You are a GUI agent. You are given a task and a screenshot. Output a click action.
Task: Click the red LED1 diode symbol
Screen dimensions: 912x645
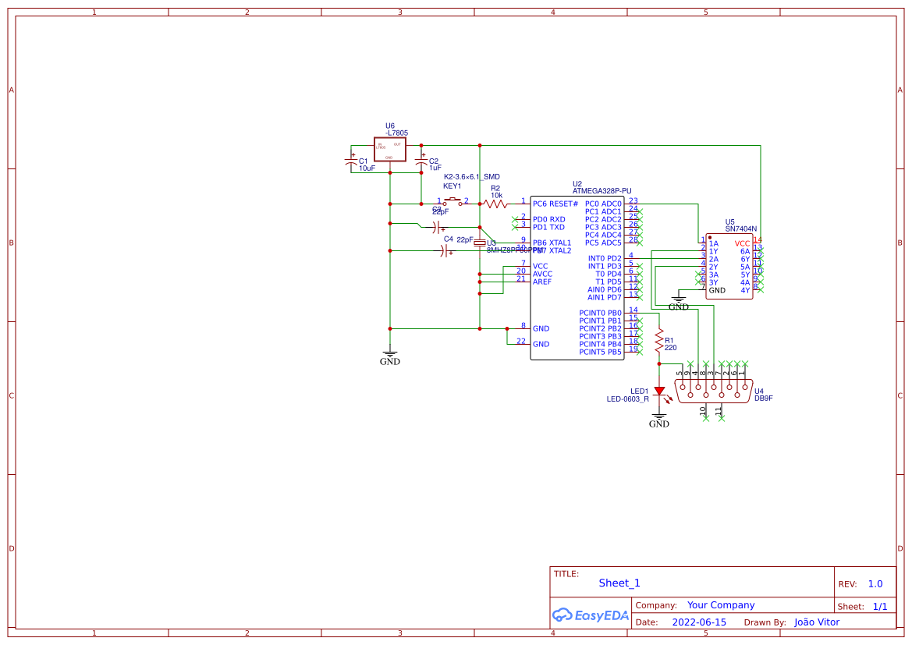[x=659, y=391]
